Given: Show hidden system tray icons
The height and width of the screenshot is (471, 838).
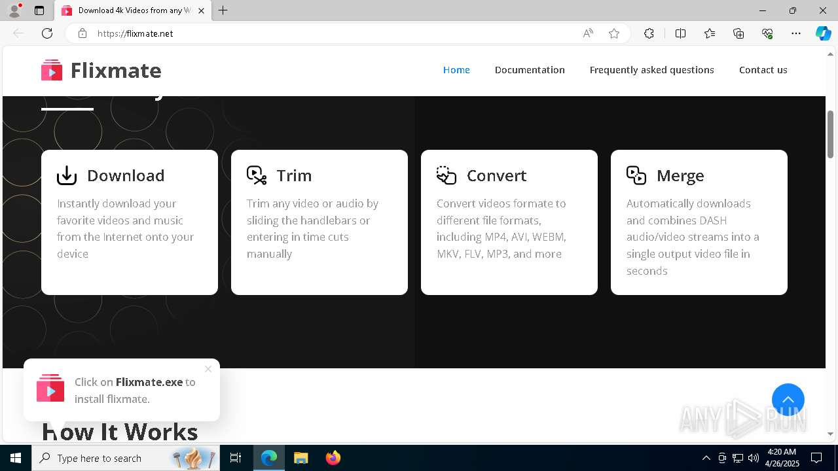Looking at the screenshot, I should tap(706, 458).
